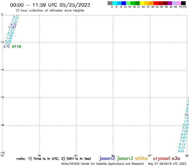189x166 pixels.
Task: Click the wave height value 8.00
Action: coord(185,128)
